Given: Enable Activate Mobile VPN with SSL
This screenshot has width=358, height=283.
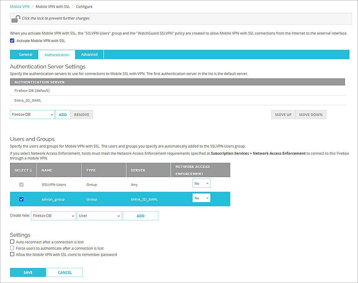Looking at the screenshot, I should [12, 41].
